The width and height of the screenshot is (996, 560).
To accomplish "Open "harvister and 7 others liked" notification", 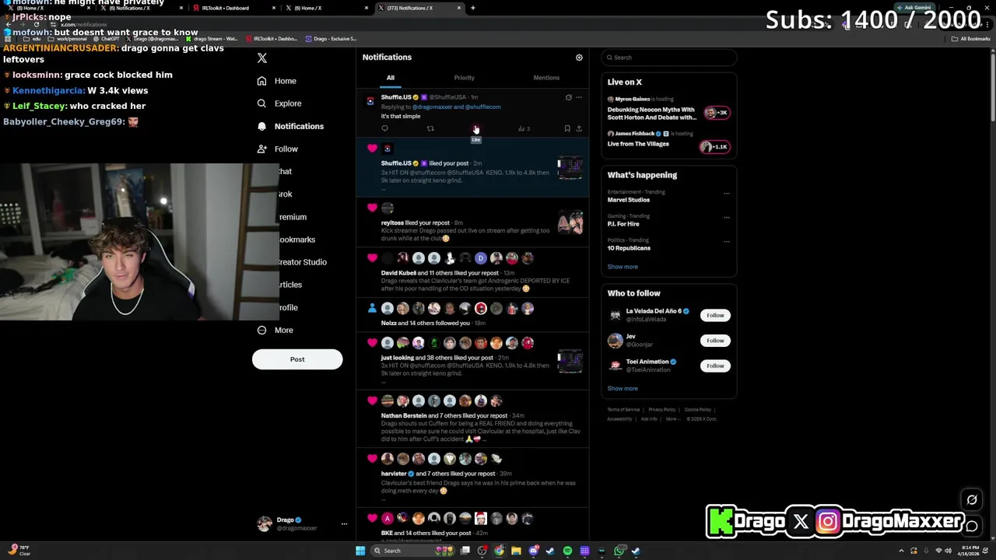I will [x=473, y=477].
